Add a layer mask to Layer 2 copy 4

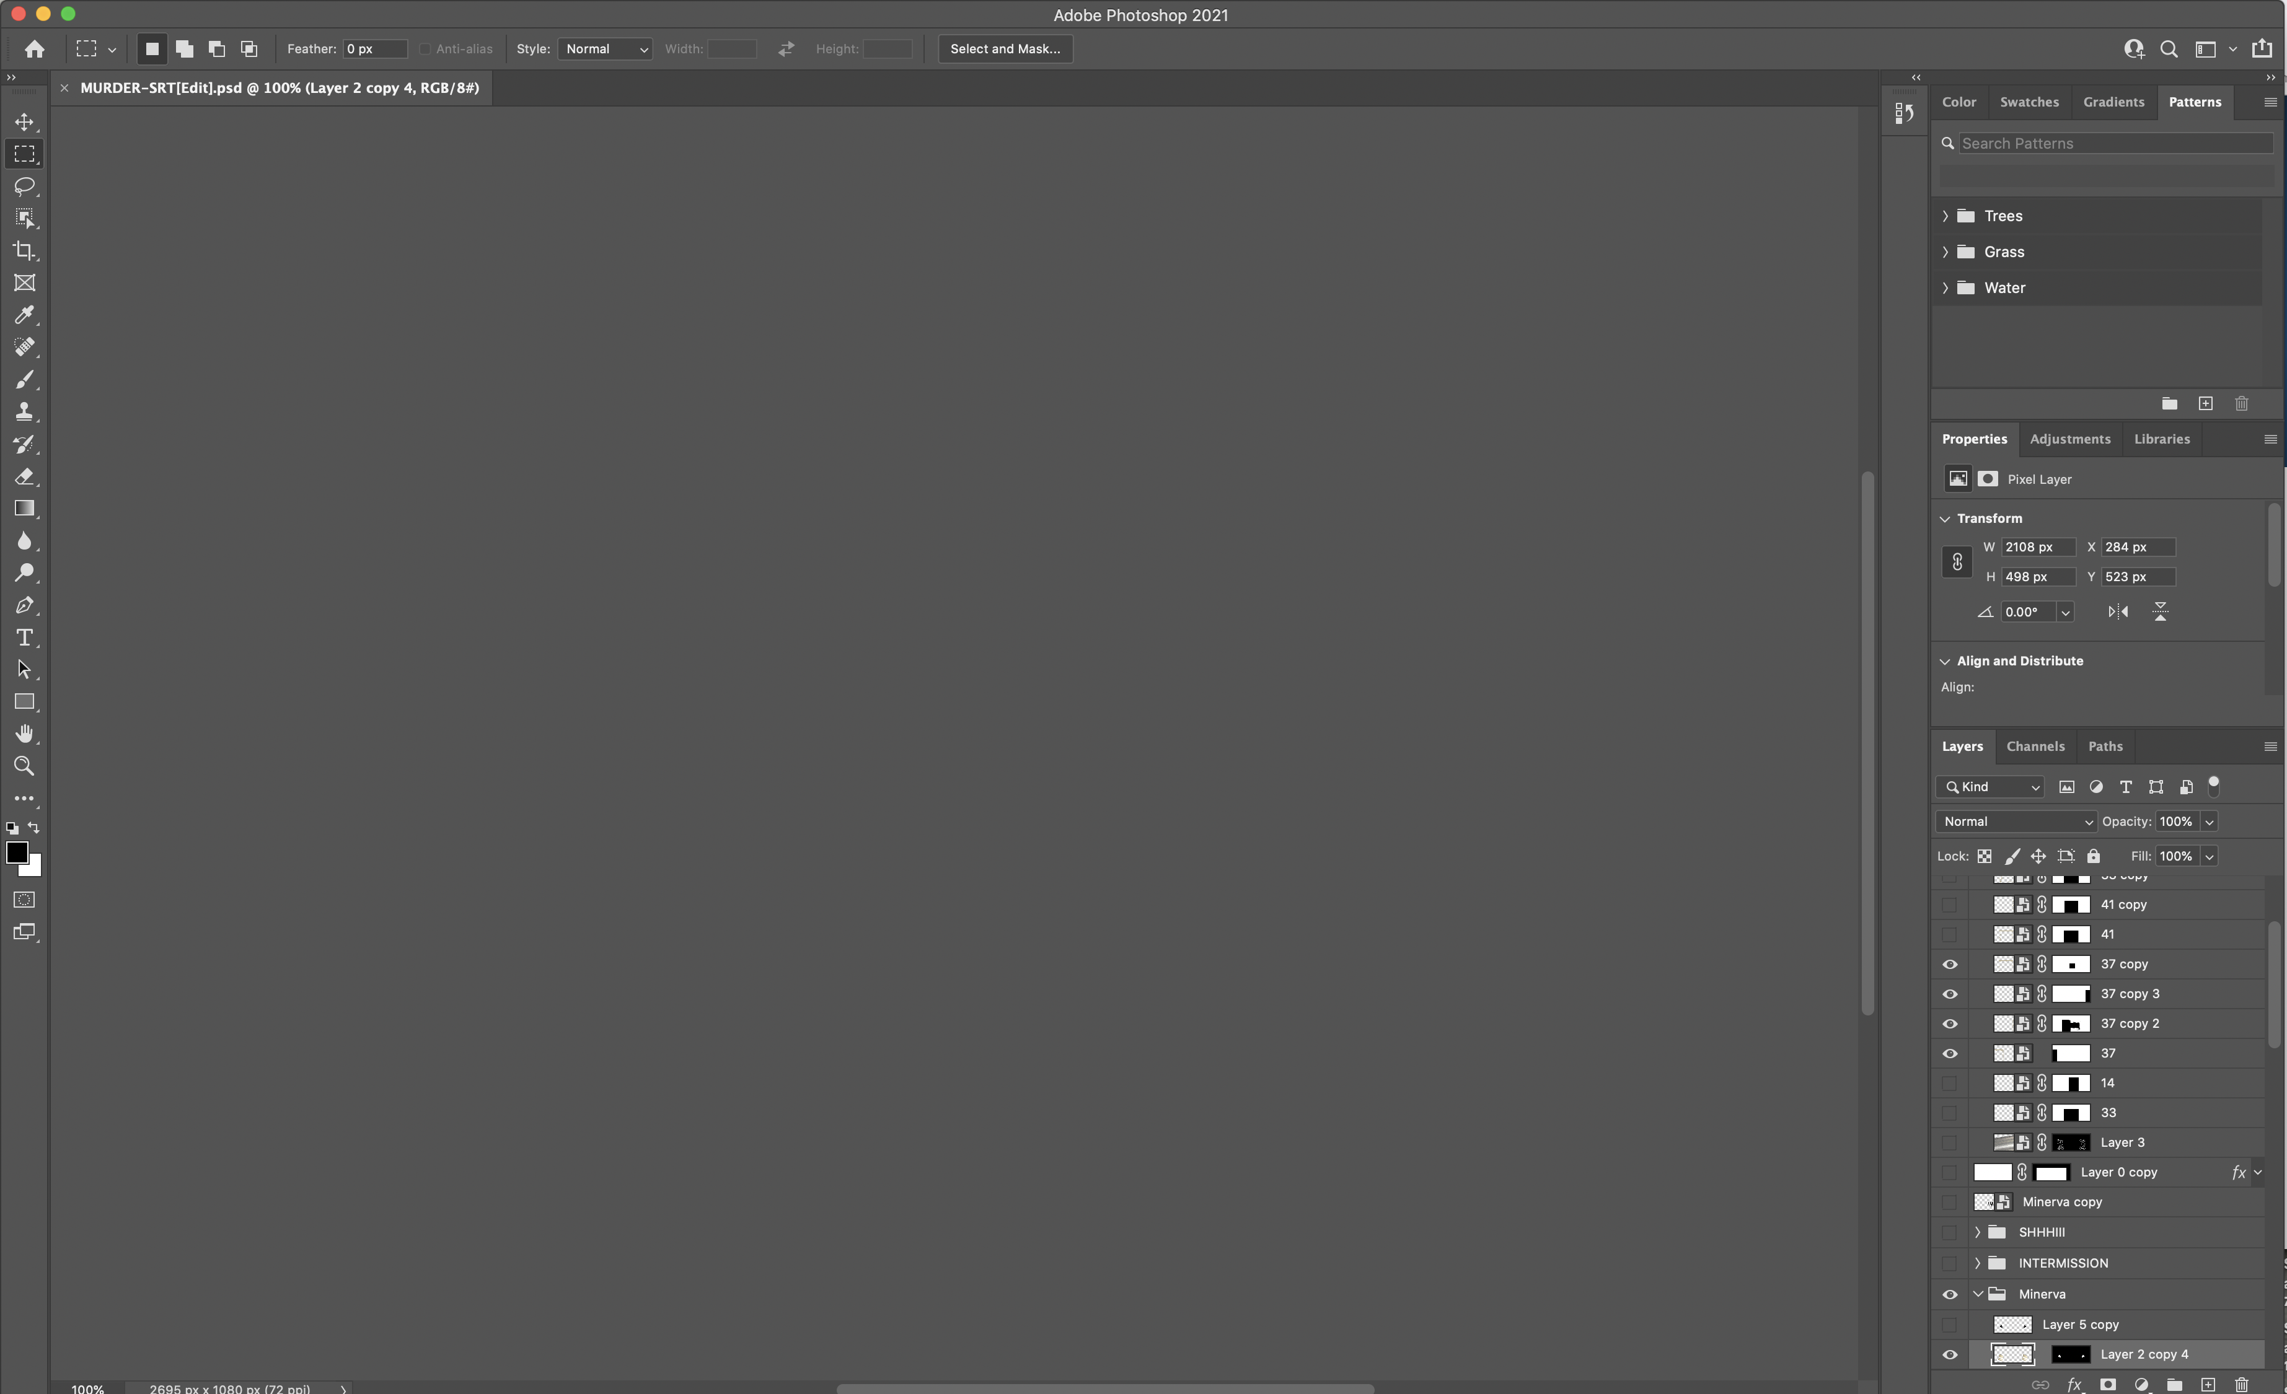2108,1384
